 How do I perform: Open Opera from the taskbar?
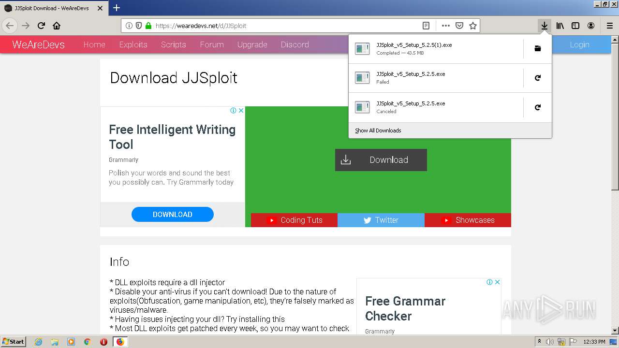point(103,342)
